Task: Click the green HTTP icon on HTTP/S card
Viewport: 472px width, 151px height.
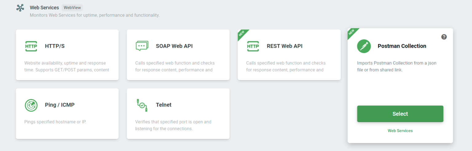Action: [31, 46]
